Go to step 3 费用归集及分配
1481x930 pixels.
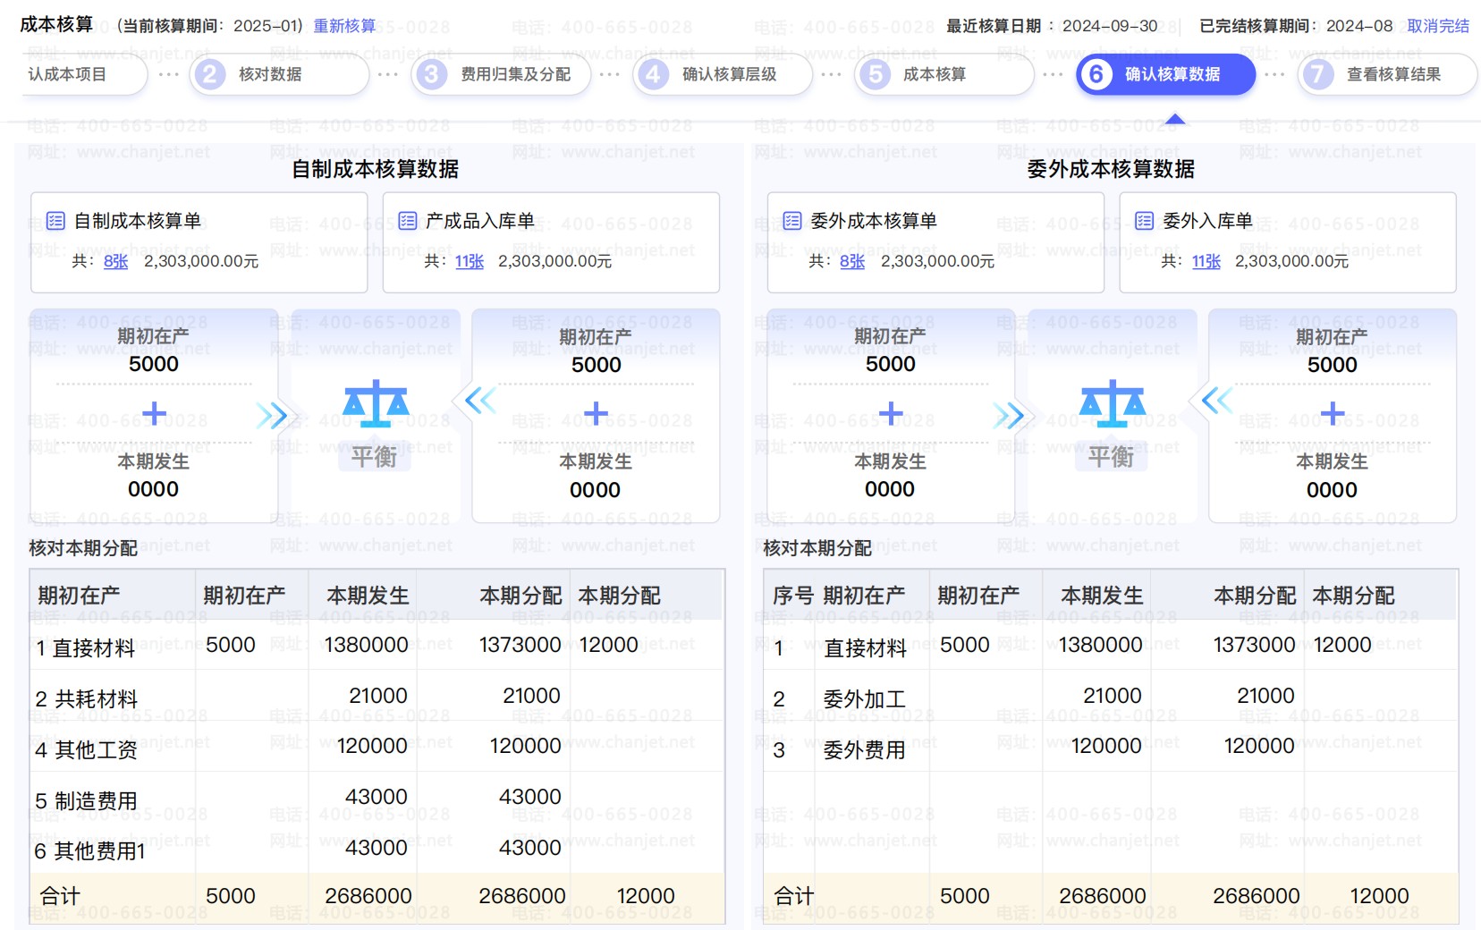[x=501, y=74]
